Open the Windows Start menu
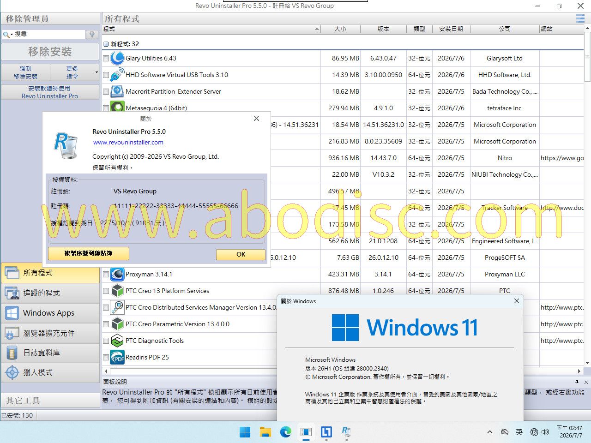591x443 pixels. (245, 432)
